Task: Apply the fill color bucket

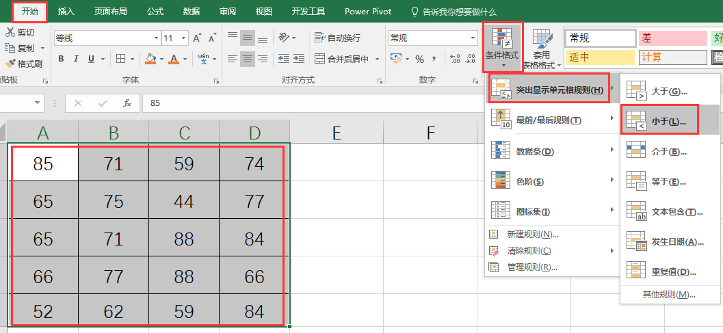Action: pos(150,59)
